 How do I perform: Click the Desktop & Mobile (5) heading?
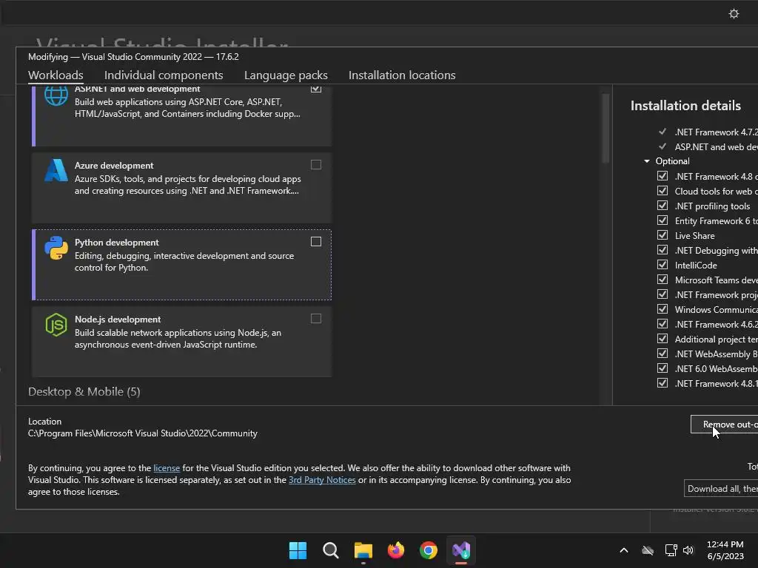tap(84, 392)
